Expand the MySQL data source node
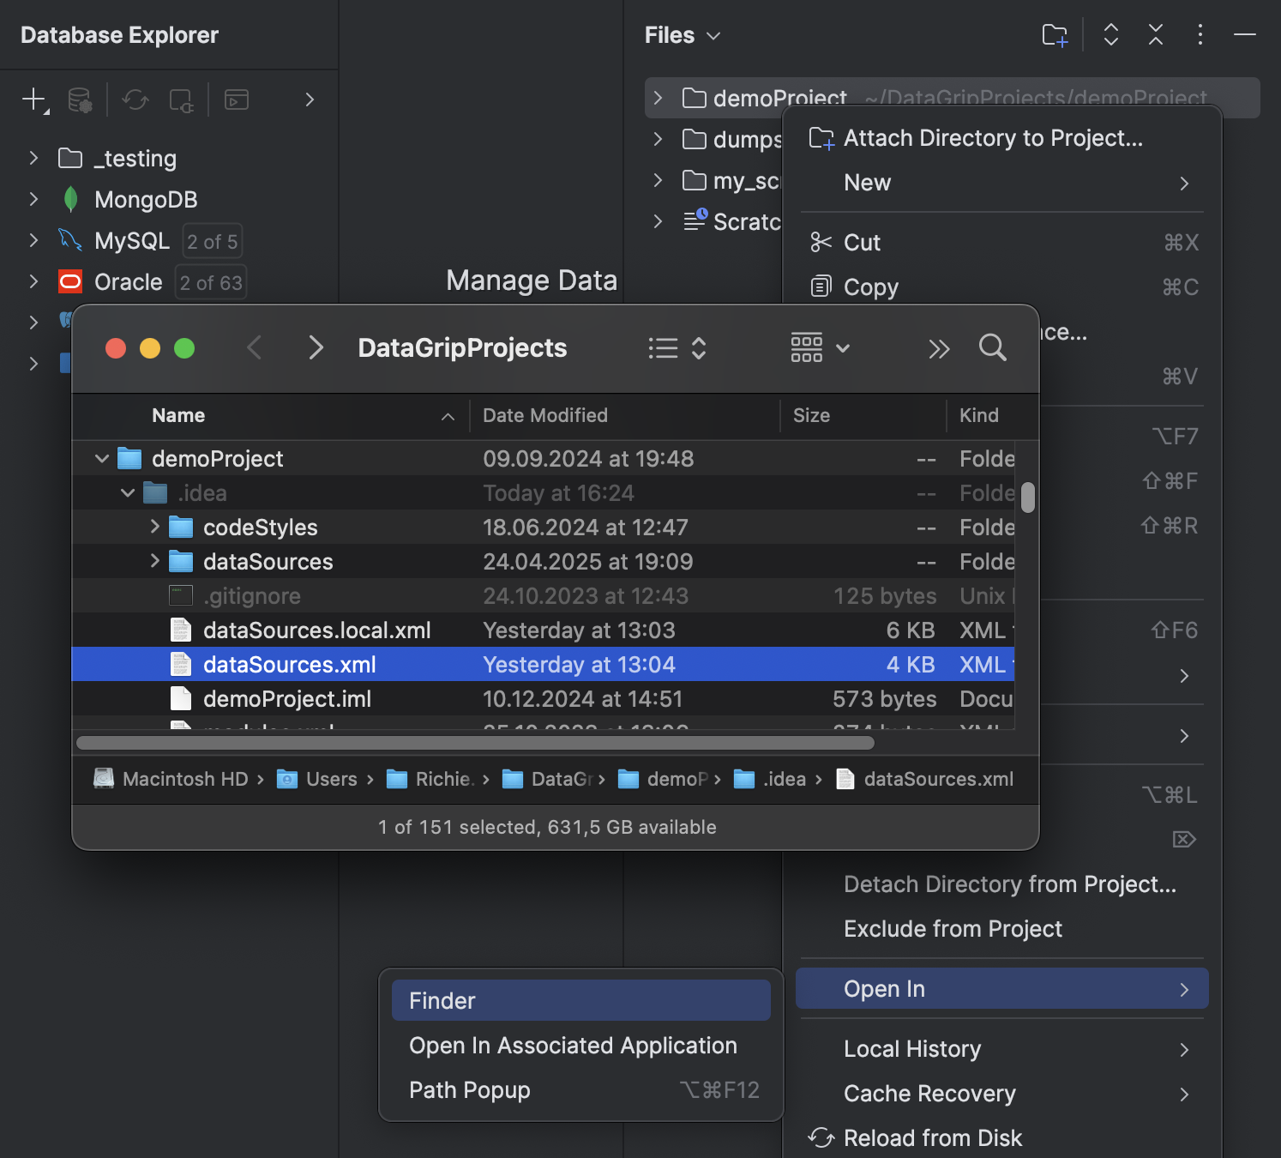Viewport: 1281px width, 1158px height. pyautogui.click(x=33, y=240)
